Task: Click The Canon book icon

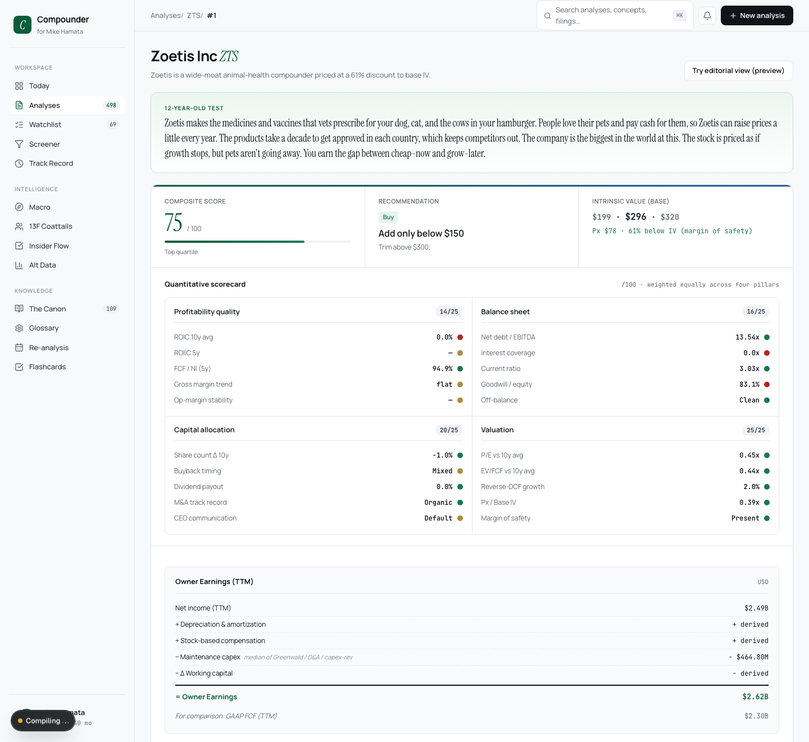Action: (x=19, y=309)
